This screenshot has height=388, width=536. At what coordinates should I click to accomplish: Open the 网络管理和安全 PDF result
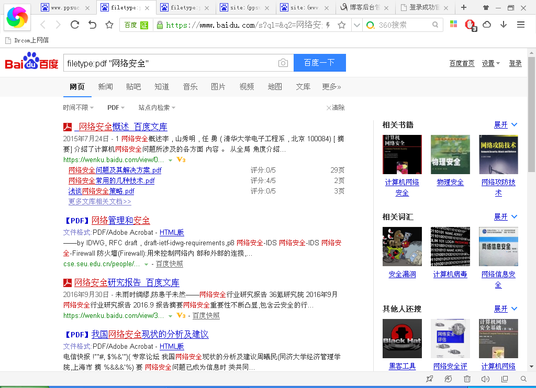click(121, 220)
